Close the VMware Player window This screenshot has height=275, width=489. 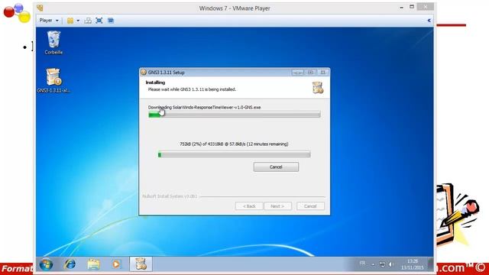click(425, 7)
